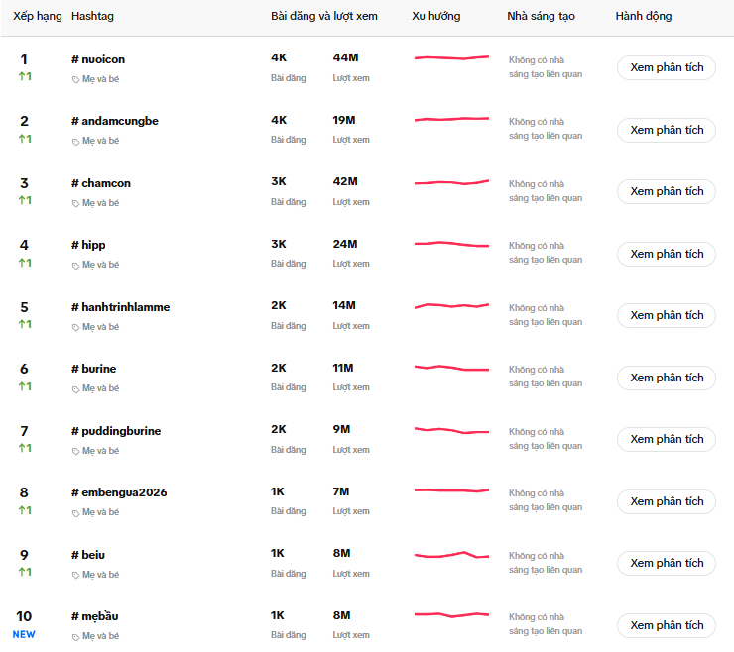Viewport: 734px width, 652px height.
Task: Click the category tag icon below #hipp
Action: [x=76, y=265]
